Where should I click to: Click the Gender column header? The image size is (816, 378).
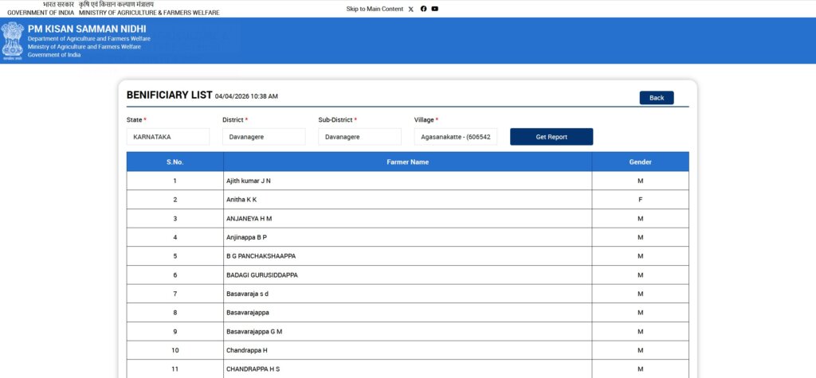(x=640, y=162)
